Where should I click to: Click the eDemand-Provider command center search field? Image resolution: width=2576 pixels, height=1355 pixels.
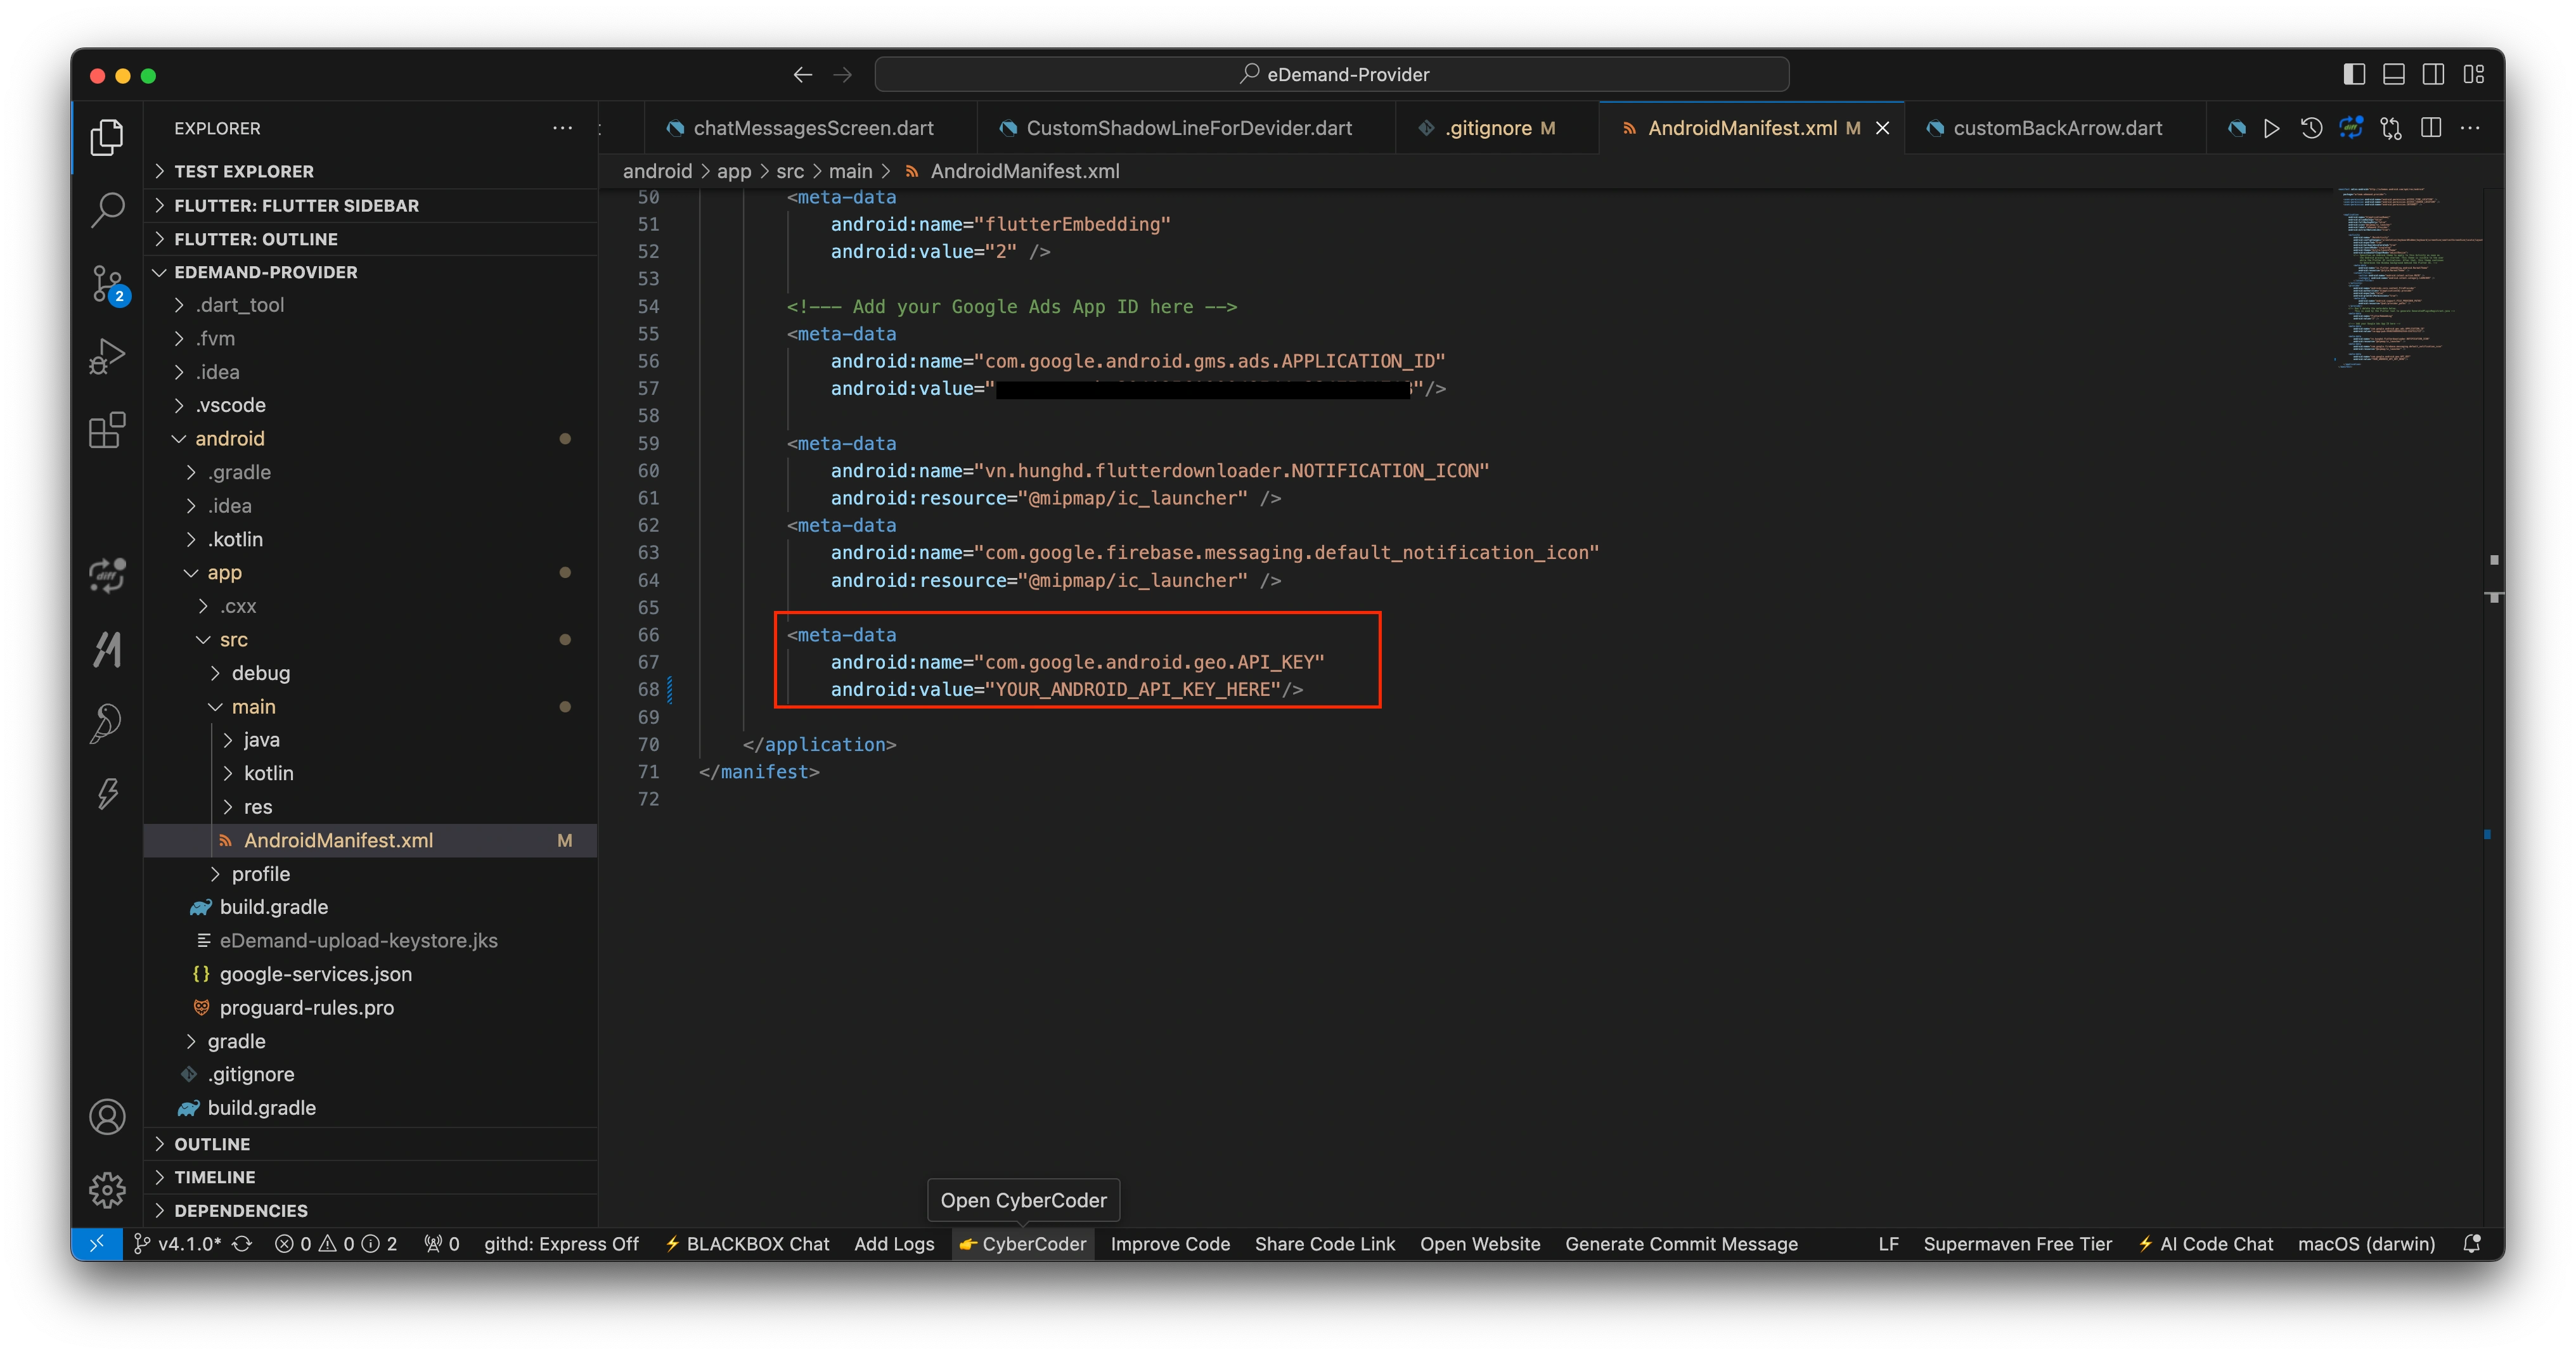tap(1331, 74)
